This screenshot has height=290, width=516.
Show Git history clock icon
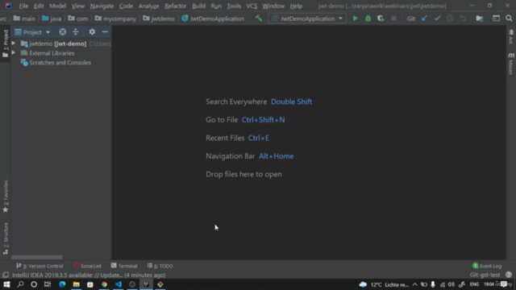pyautogui.click(x=450, y=19)
